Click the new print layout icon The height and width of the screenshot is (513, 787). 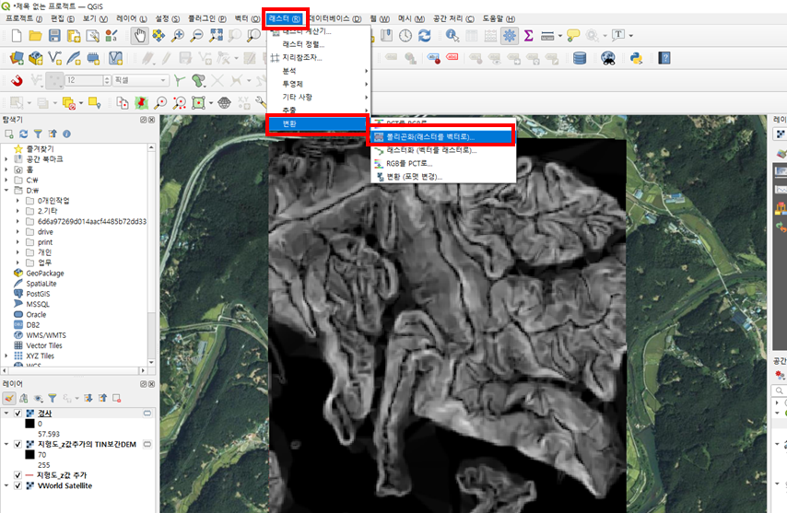click(x=74, y=36)
